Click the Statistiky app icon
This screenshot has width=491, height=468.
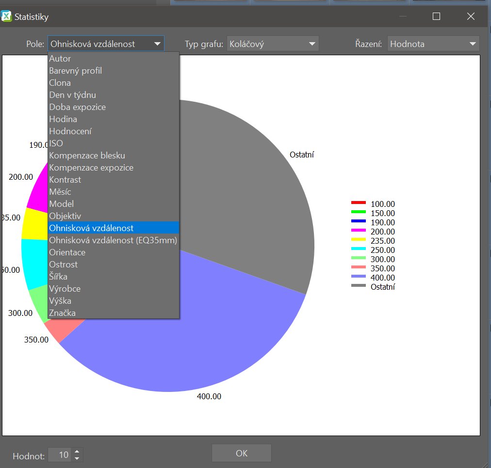point(6,16)
